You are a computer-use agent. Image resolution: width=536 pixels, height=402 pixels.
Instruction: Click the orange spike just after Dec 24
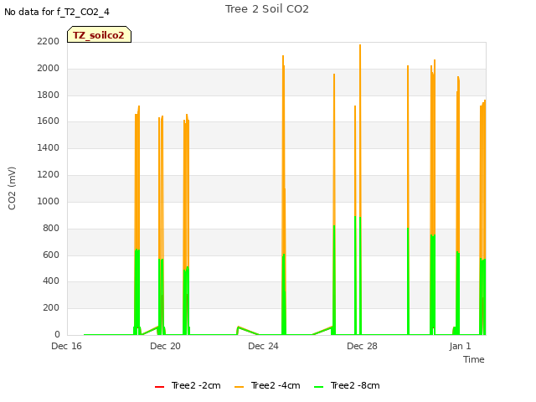[x=283, y=154]
